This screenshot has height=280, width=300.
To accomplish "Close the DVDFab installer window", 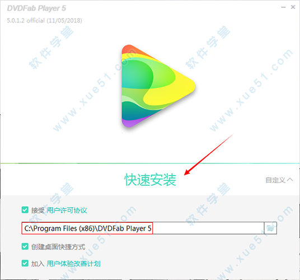I will [293, 7].
